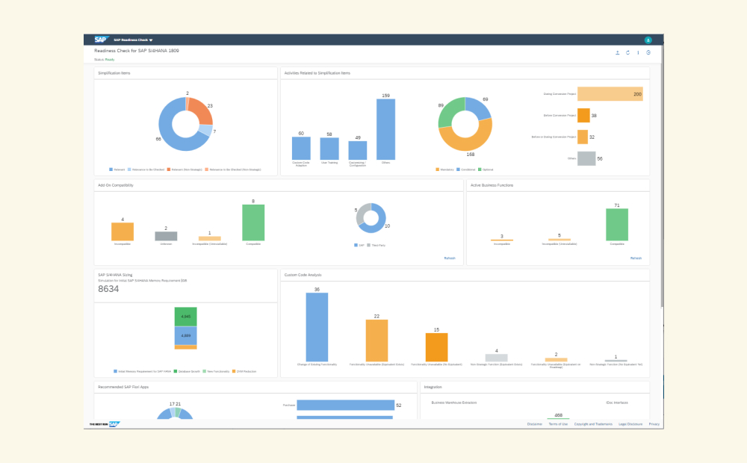Click the Others bar showing 159
Screen dimensions: 747x463
385,129
